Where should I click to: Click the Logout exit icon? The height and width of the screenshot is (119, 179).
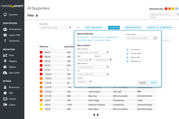5,105
